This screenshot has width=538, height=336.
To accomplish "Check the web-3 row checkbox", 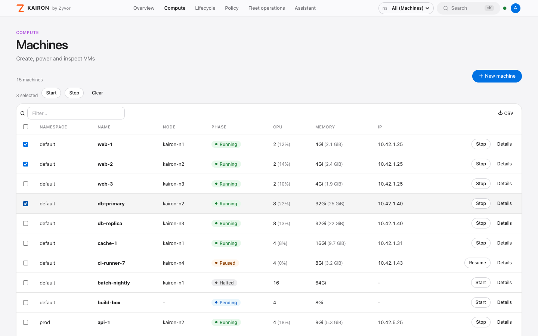I will [x=26, y=184].
